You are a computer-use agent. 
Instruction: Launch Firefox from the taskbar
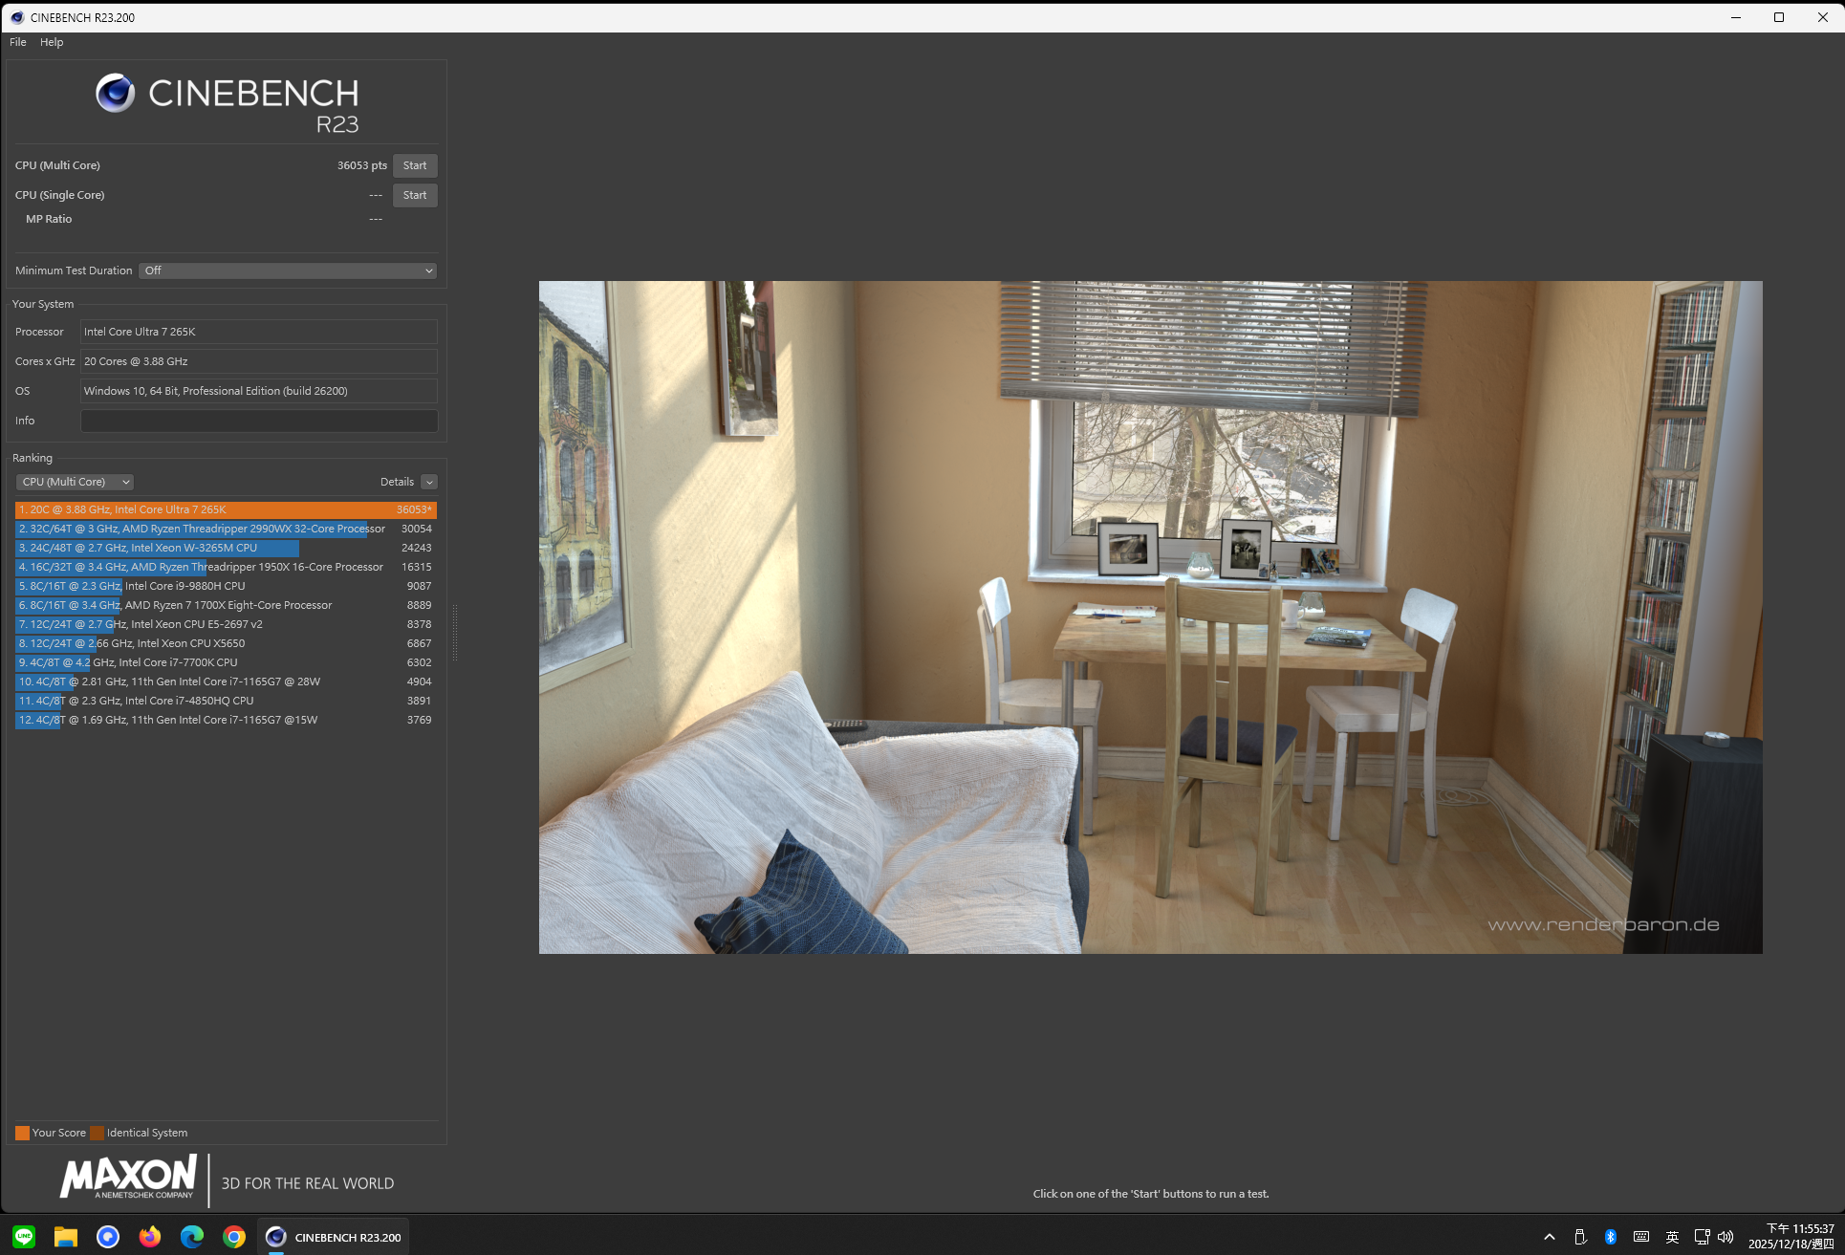pos(150,1237)
